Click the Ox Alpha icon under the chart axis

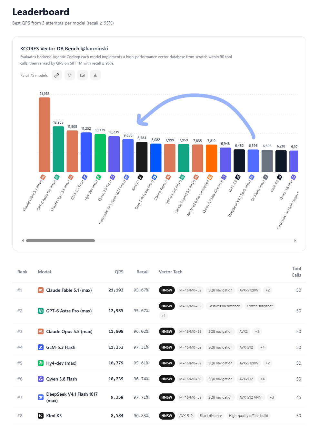(265, 177)
